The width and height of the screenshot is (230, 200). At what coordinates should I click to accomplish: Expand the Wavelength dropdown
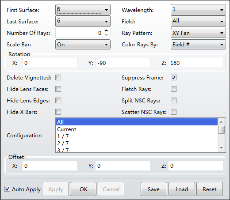(198, 10)
